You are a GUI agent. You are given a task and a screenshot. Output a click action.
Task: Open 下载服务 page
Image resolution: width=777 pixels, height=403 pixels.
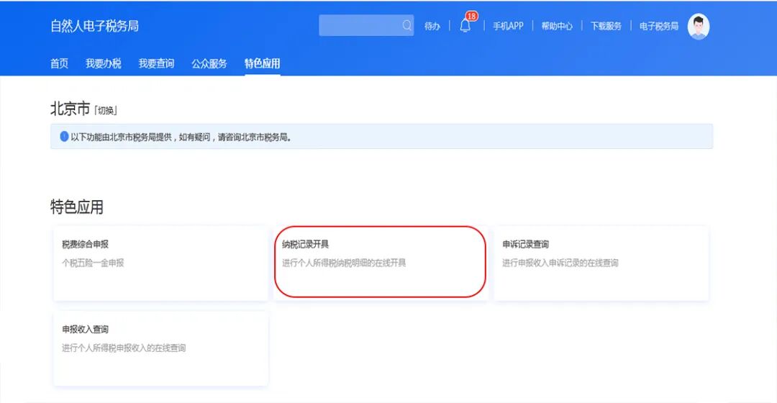tap(606, 27)
